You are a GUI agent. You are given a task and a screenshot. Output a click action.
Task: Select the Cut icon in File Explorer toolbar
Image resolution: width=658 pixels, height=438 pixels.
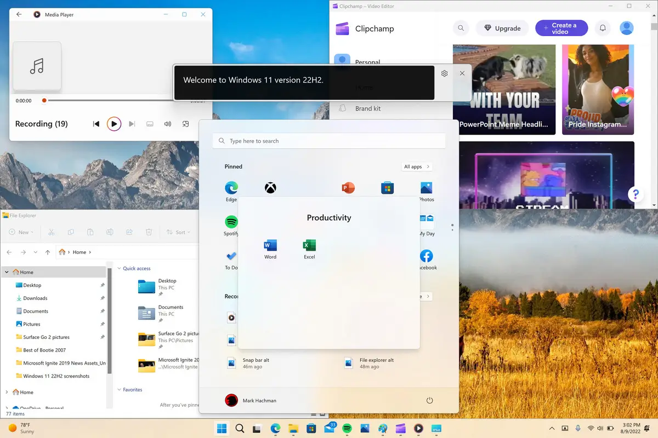click(x=51, y=232)
